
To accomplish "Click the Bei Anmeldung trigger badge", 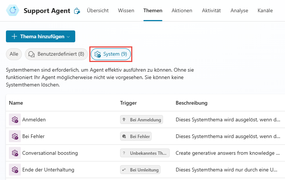I will pyautogui.click(x=142, y=120).
